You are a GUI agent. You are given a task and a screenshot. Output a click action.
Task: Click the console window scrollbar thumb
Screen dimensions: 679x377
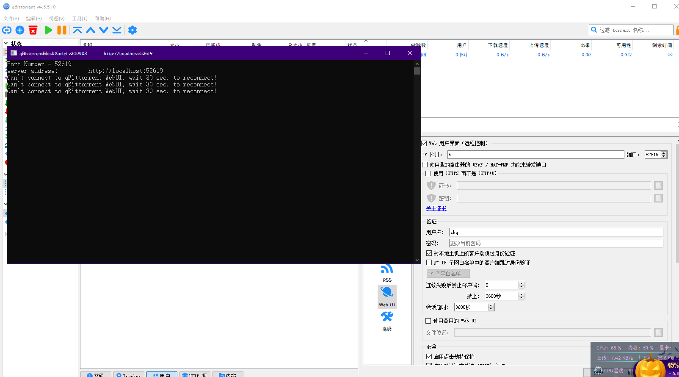(x=417, y=71)
